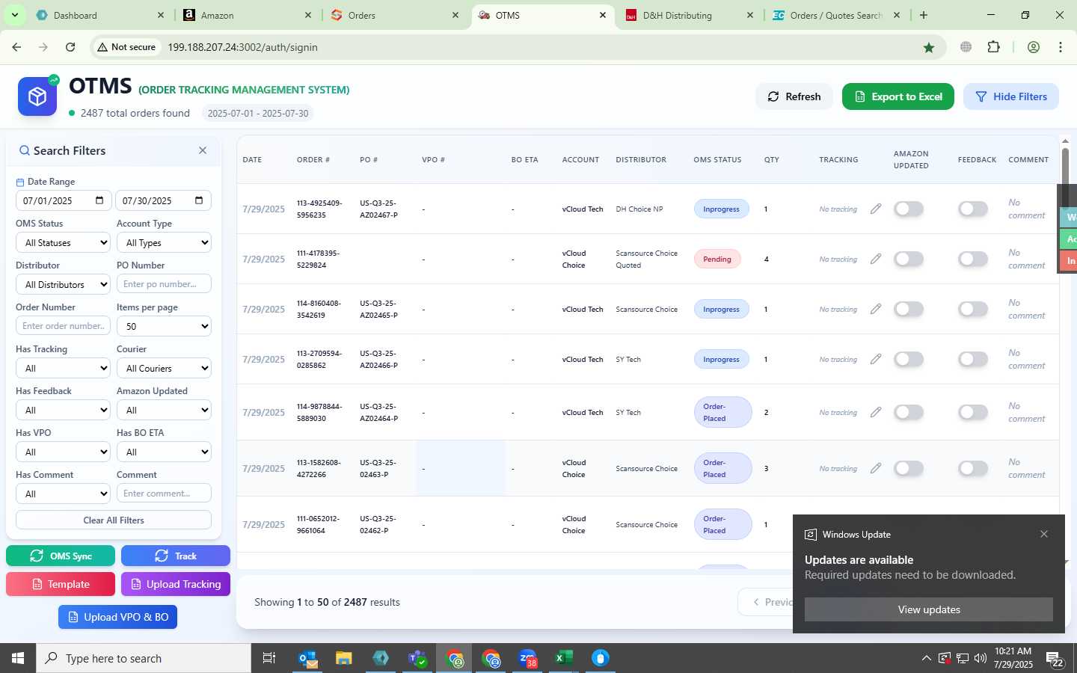1077x673 pixels.
Task: Open Windows Start menu
Action: tap(18, 658)
